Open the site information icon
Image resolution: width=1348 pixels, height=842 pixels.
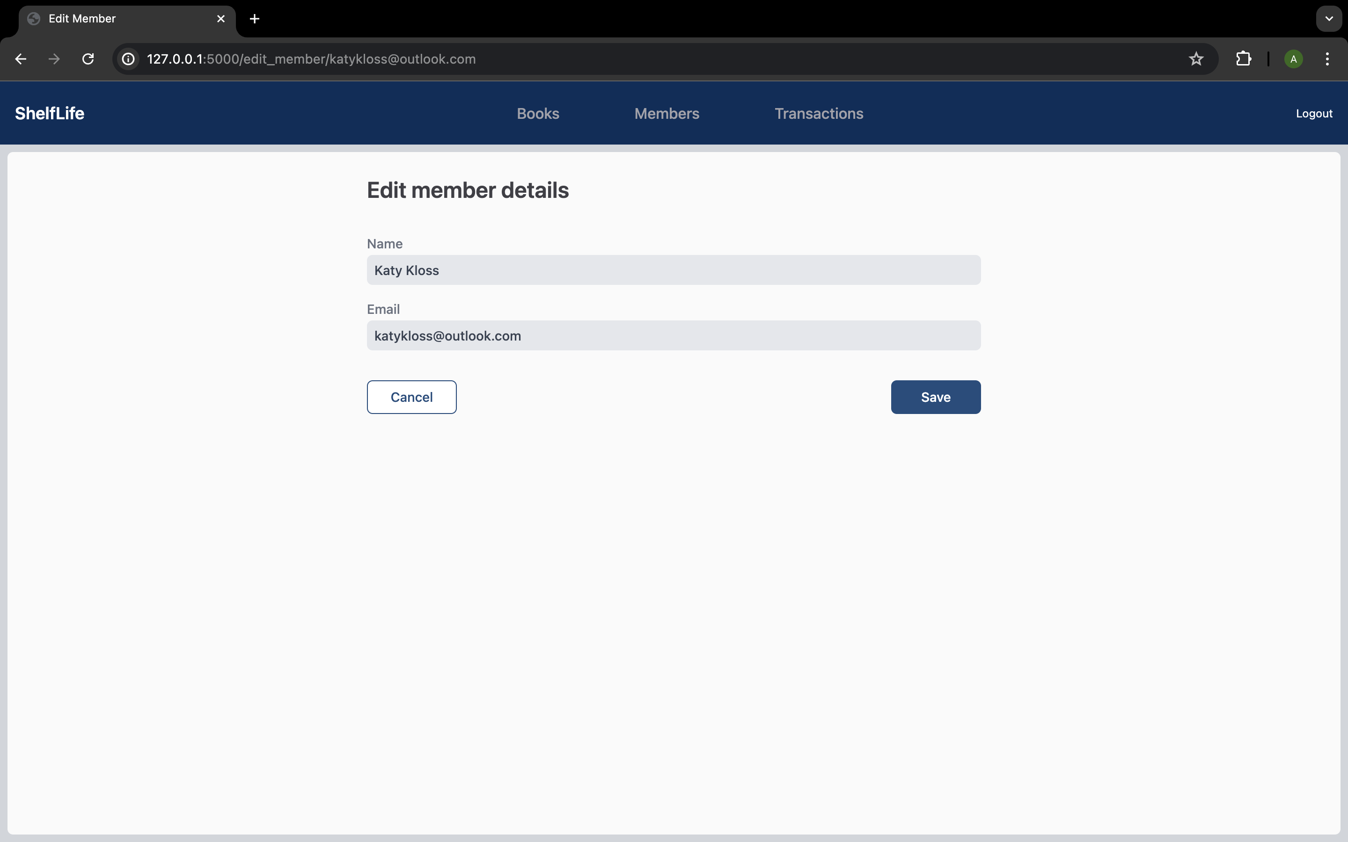pos(129,59)
